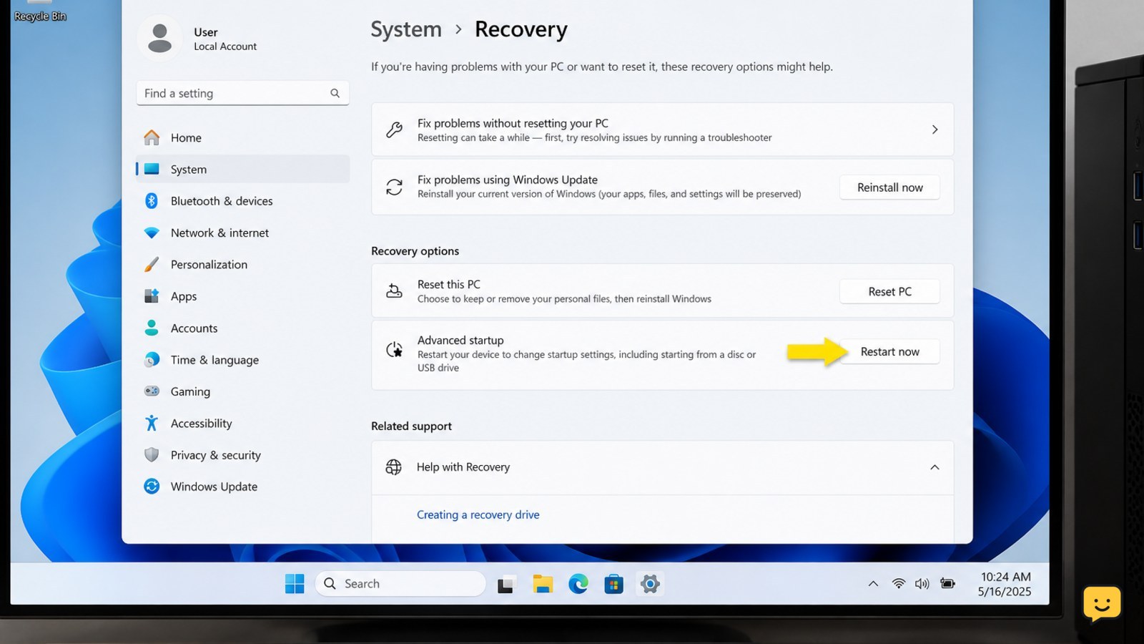Click the Reset this PC icon
Image resolution: width=1144 pixels, height=644 pixels.
394,291
